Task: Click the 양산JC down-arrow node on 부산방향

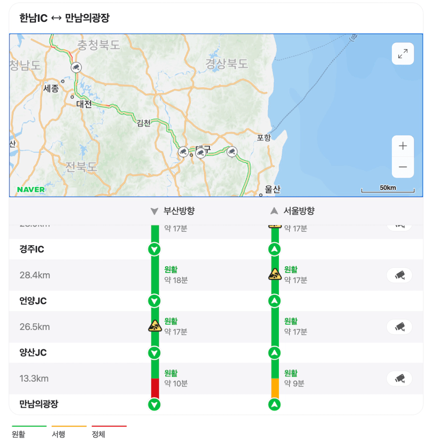Action: click(155, 353)
